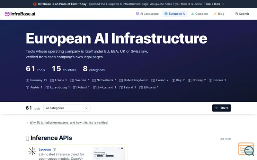Viewport: 257px width, 160px height.
Task: Click the InfraBase.ai cube logo icon
Action: coord(7,14)
